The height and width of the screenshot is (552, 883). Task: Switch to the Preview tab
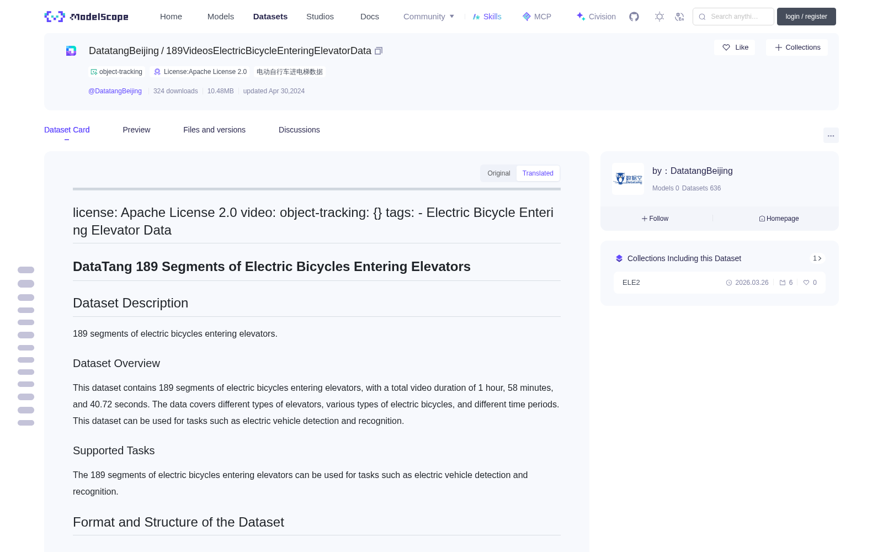point(136,130)
